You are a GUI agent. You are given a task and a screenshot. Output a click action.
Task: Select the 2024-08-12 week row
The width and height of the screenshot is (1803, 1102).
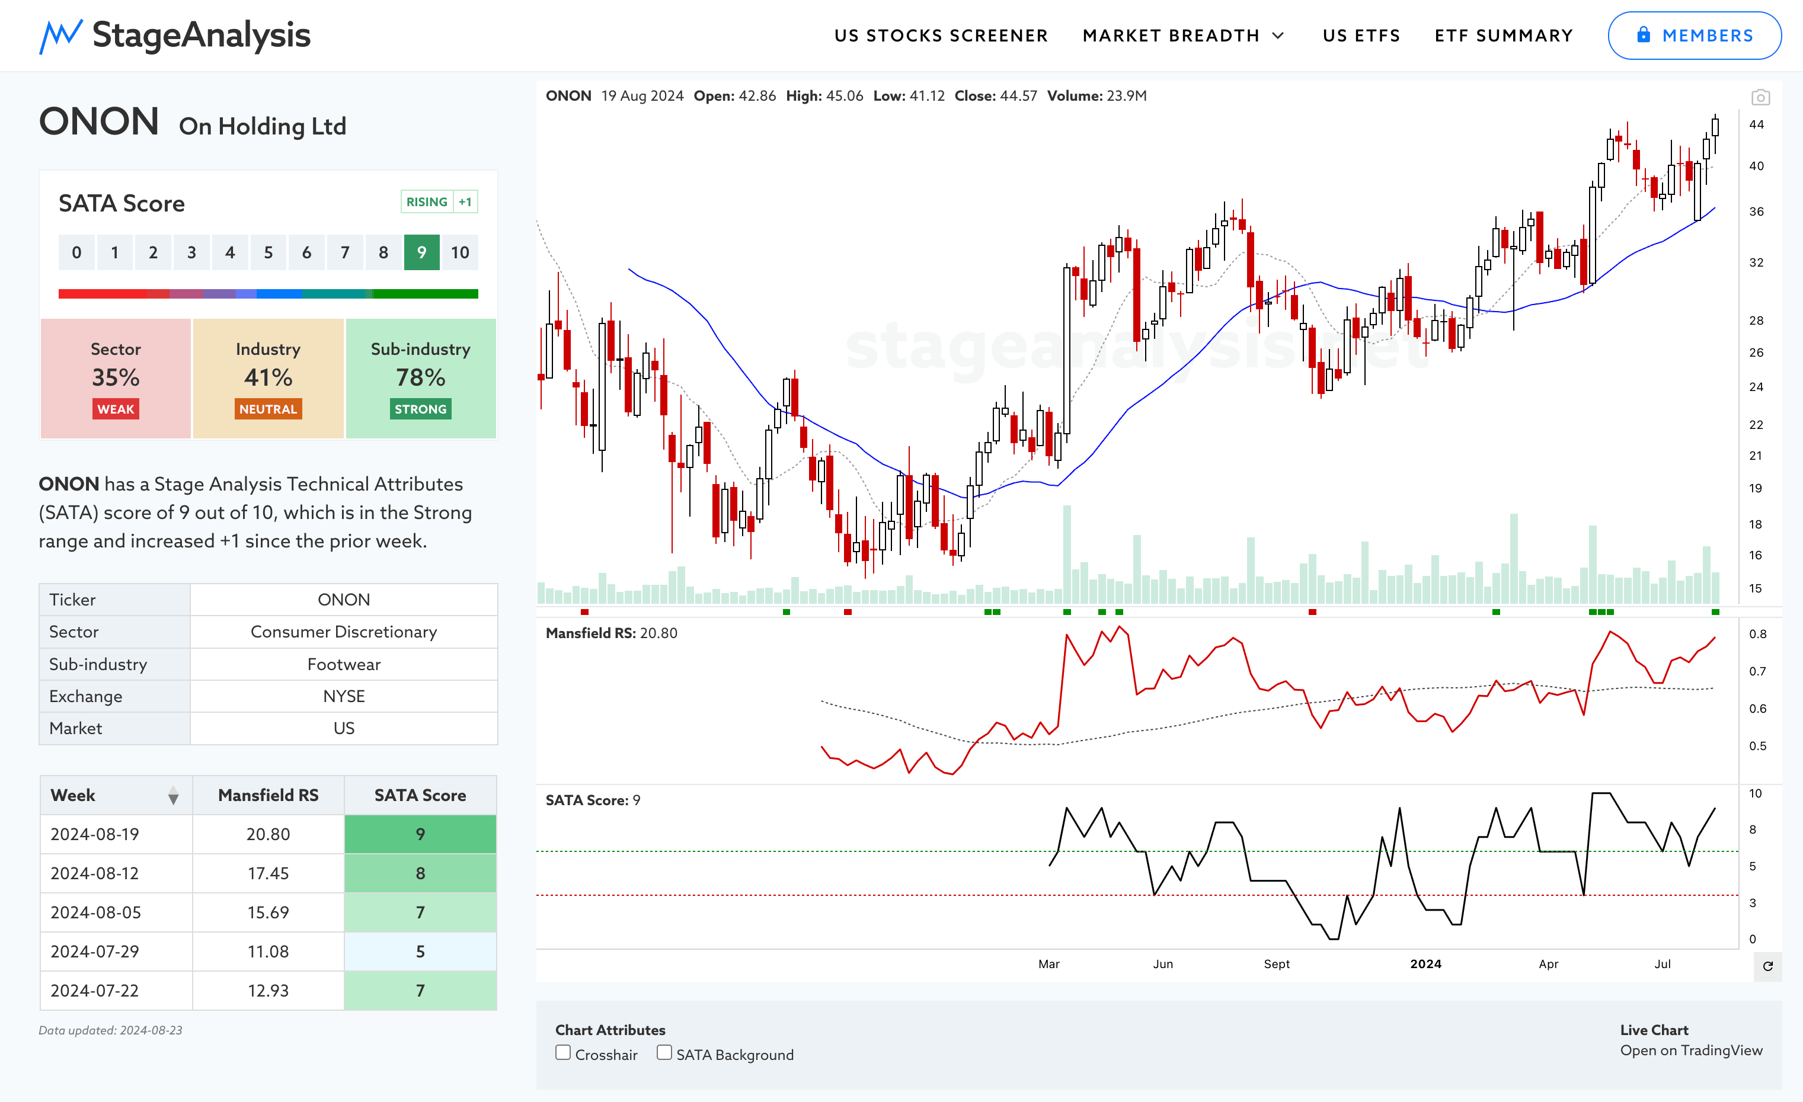(x=268, y=873)
